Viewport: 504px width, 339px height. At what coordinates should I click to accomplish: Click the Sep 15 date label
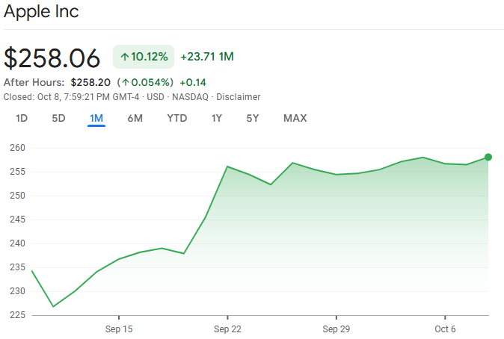click(x=119, y=329)
